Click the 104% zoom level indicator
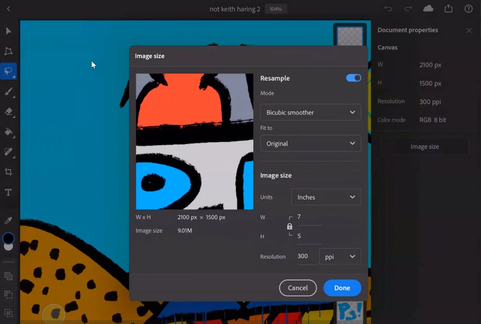Screen dimensions: 481x324 tap(276, 9)
